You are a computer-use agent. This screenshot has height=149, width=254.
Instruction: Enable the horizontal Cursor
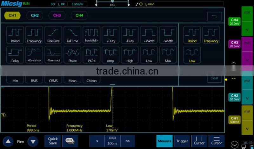coord(217,141)
